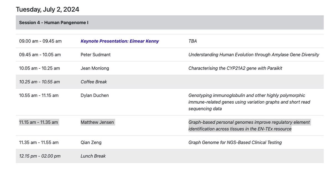Open Keynote Presentation: Eimear Kenny link

pyautogui.click(x=120, y=41)
